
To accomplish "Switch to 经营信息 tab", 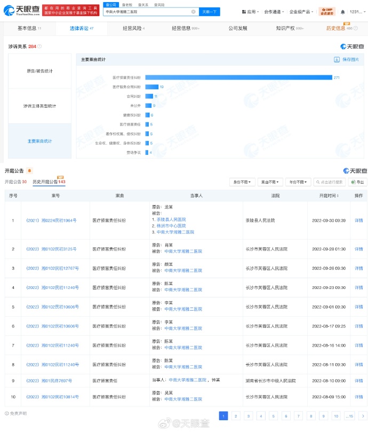I will tap(186, 28).
